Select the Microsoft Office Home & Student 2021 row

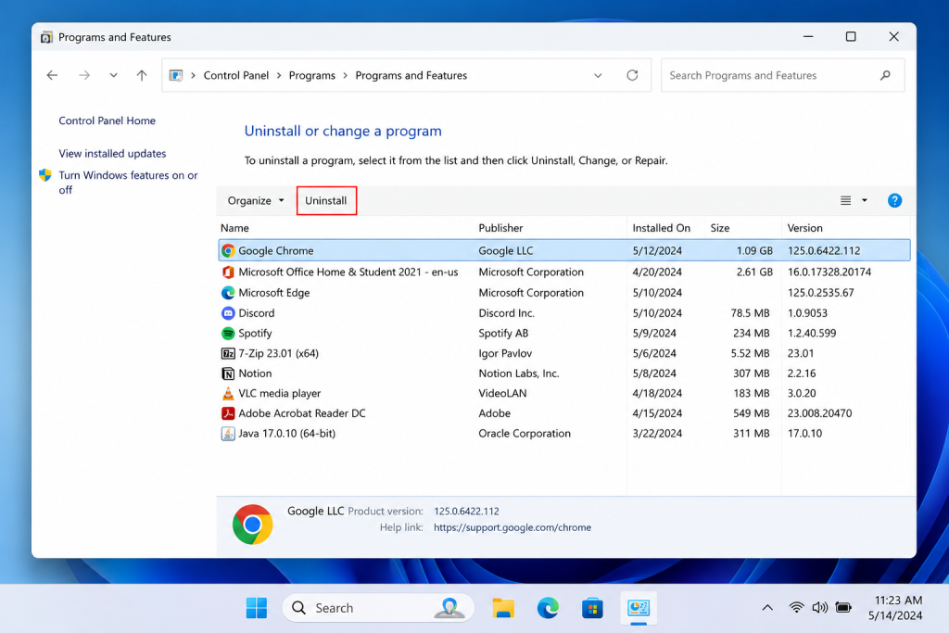pyautogui.click(x=564, y=272)
